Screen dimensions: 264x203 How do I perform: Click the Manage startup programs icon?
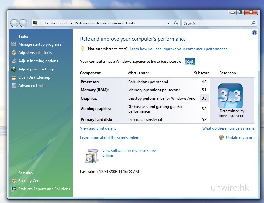tap(14, 44)
